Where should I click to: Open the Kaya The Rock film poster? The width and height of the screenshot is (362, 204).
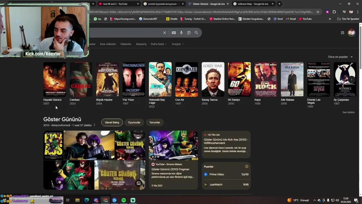[266, 79]
